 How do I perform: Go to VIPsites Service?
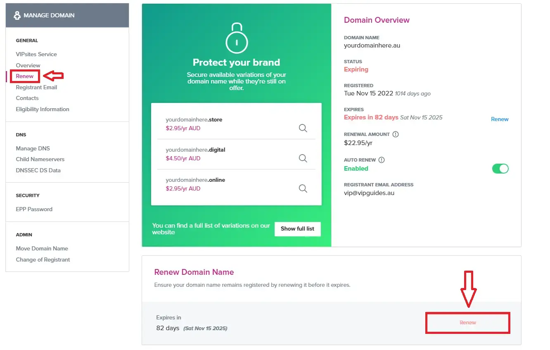(36, 54)
